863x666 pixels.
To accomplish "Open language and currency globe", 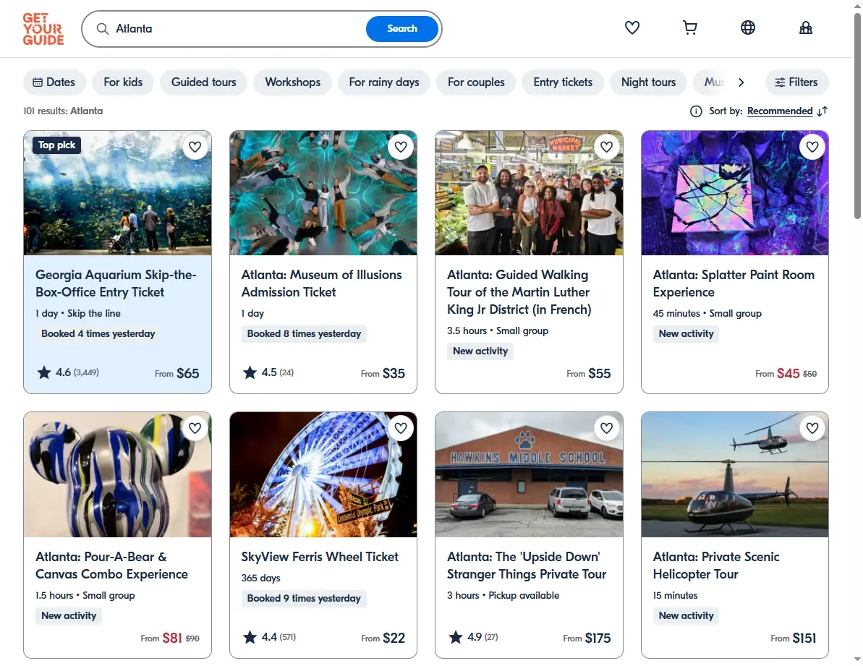I will point(747,27).
